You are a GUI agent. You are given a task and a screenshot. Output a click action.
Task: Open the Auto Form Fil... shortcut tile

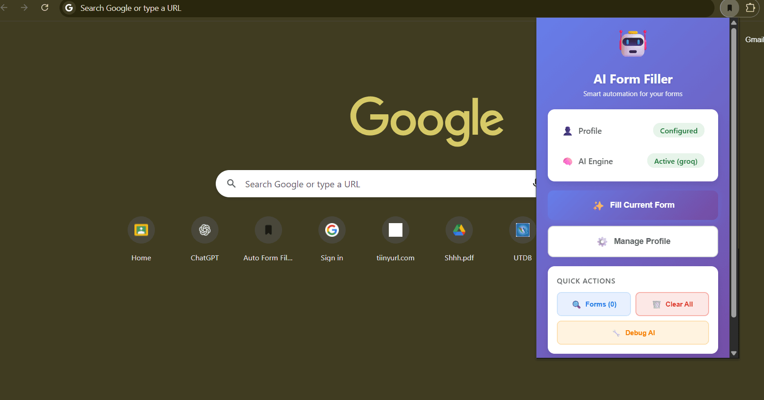point(268,239)
